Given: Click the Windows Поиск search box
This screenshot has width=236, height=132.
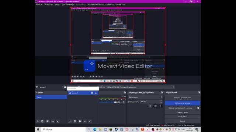Looking at the screenshot, I should coord(63,129).
